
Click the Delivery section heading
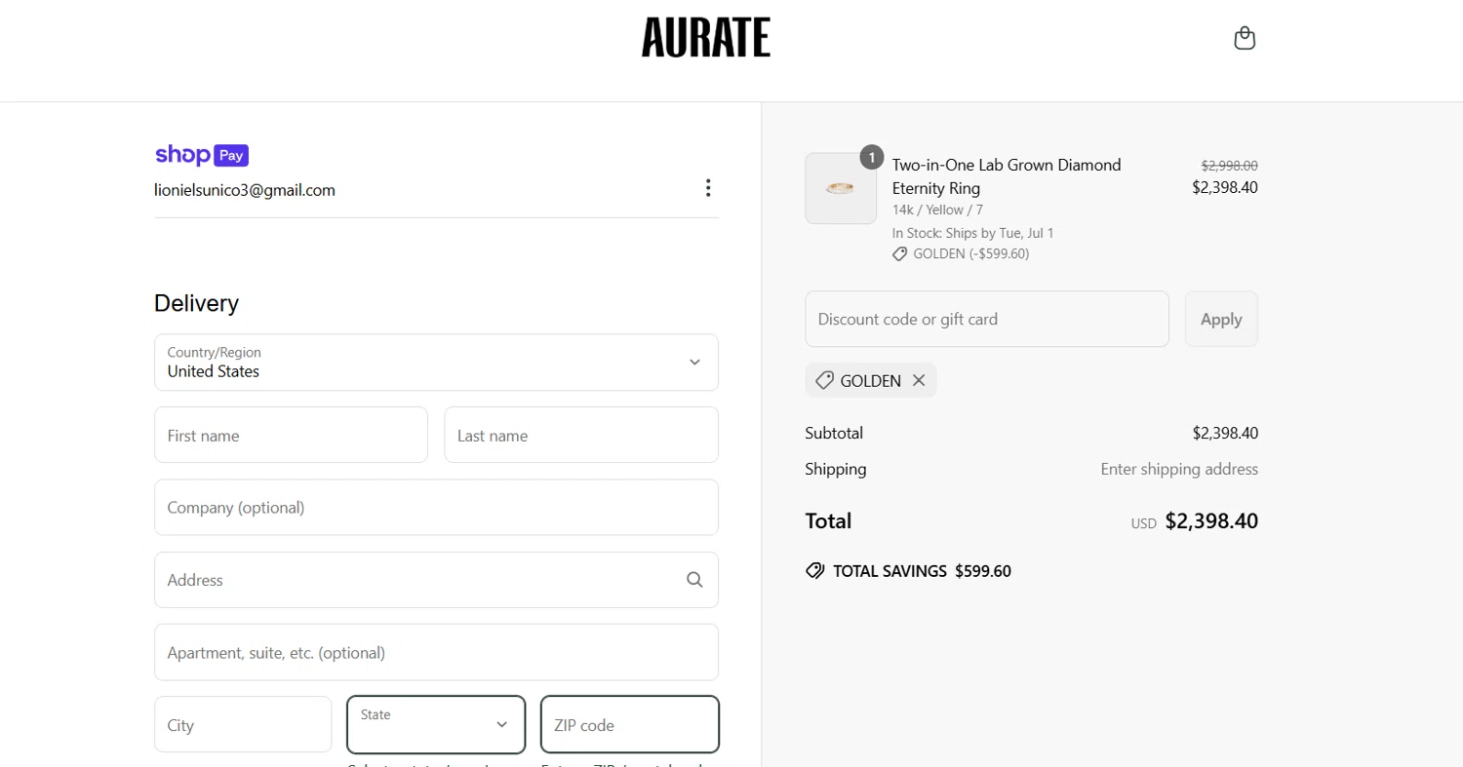196,303
